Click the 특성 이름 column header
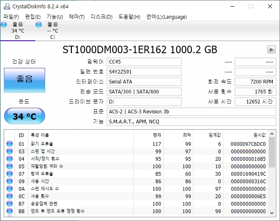This screenshot has width=280, height=221. (x=81, y=135)
